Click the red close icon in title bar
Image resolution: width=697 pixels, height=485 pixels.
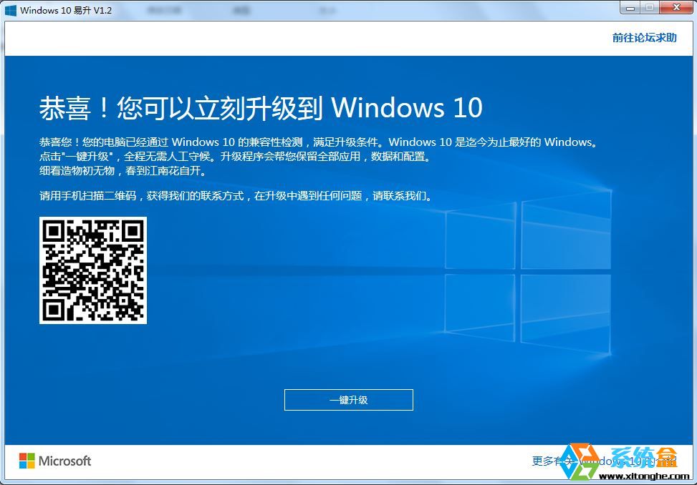678,7
